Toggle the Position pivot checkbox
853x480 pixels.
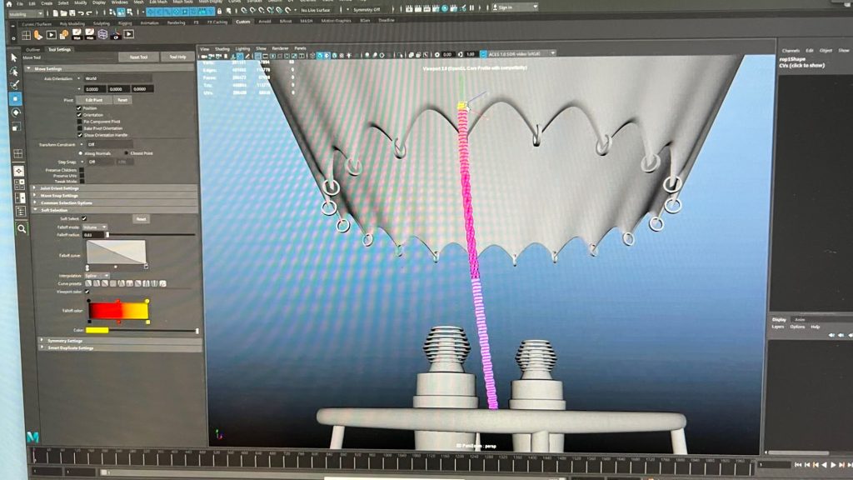click(79, 108)
